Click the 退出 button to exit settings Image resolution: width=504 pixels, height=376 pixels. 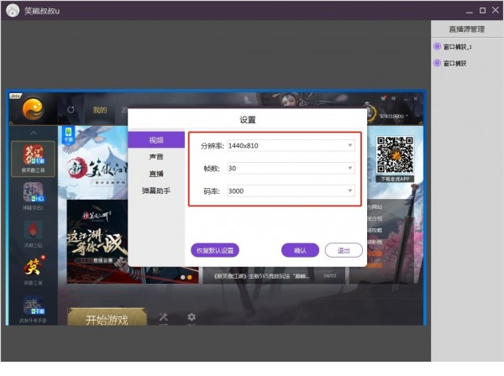click(x=344, y=250)
